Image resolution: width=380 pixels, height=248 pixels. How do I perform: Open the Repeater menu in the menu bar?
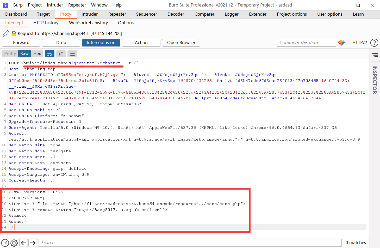point(77,5)
